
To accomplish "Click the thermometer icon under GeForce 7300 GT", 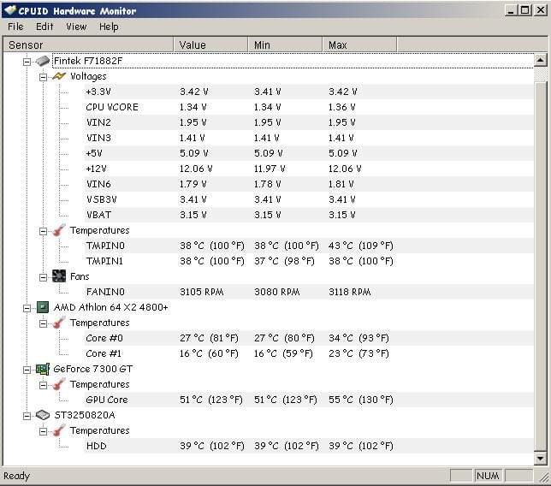I will coord(59,384).
